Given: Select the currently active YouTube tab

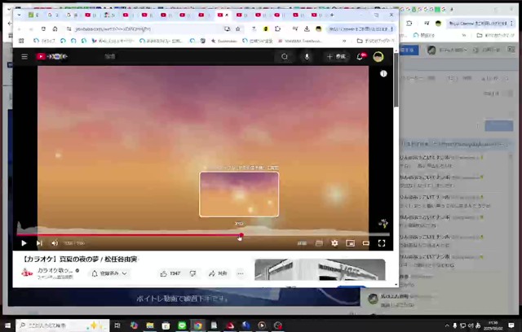Looking at the screenshot, I should [223, 15].
